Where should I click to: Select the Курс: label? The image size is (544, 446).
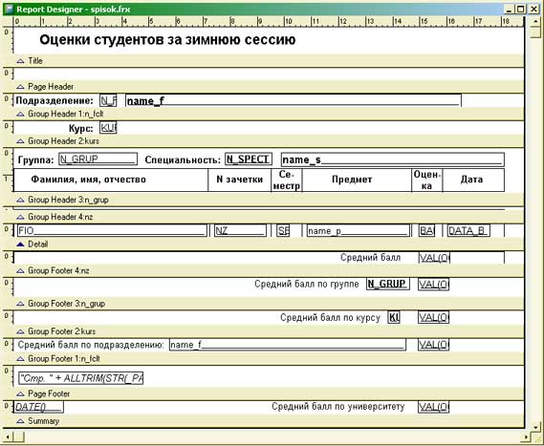coord(81,129)
